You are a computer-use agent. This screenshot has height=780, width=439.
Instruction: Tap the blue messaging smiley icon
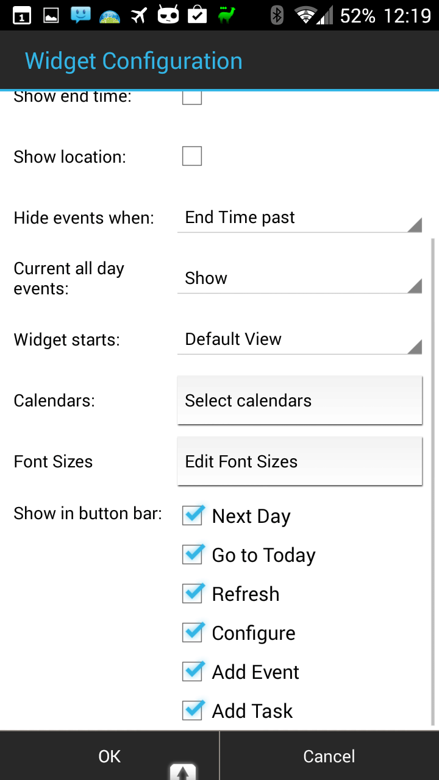click(x=80, y=15)
